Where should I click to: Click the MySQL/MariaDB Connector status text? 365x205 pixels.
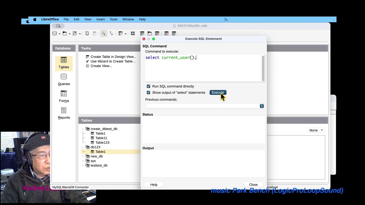point(70,187)
